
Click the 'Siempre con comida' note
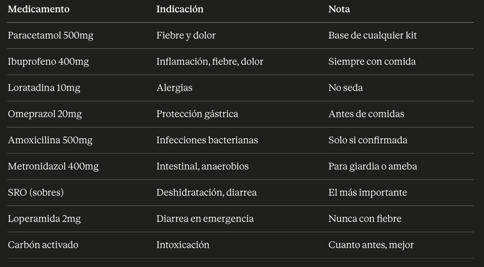coord(372,62)
